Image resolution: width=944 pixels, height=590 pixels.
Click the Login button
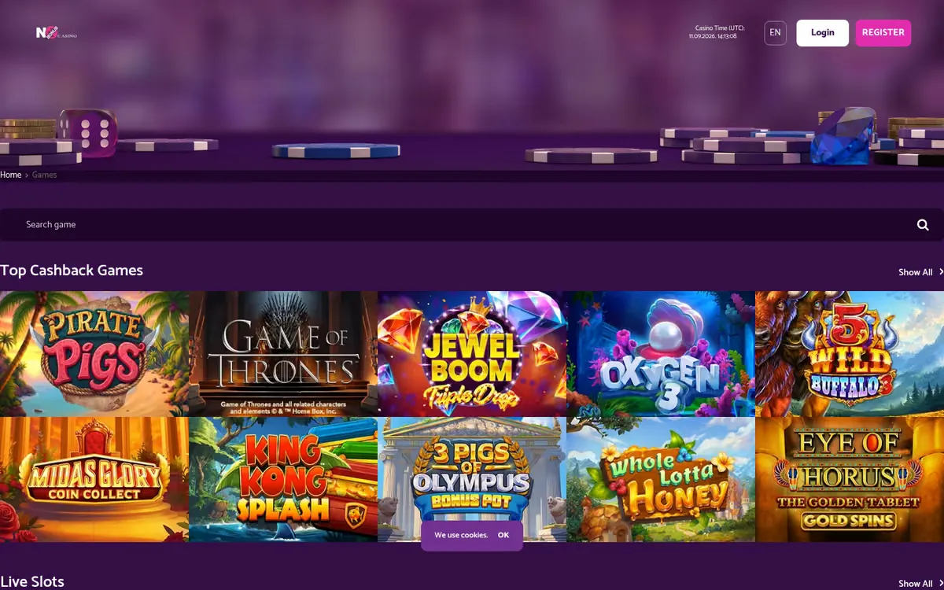(822, 33)
